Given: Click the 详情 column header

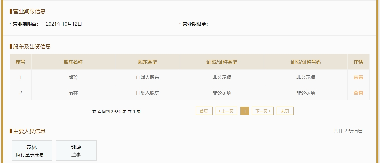Looking at the screenshot, I should (x=358, y=62).
